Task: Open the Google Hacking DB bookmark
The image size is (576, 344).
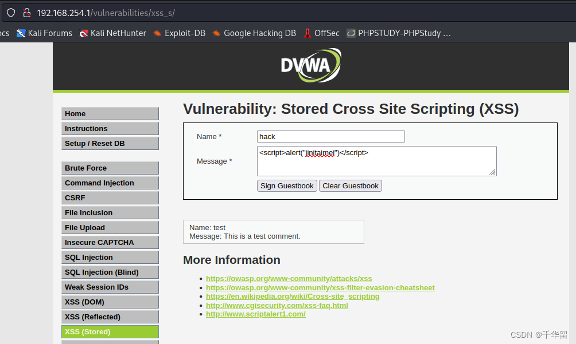Action: [x=254, y=33]
